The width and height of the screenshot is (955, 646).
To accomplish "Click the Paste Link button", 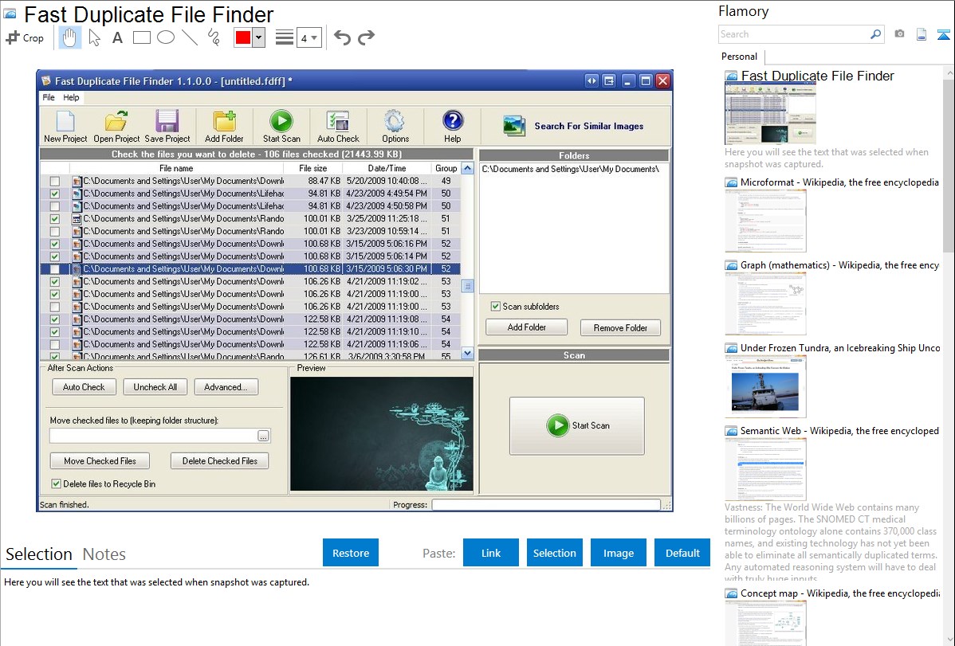I will (x=491, y=553).
